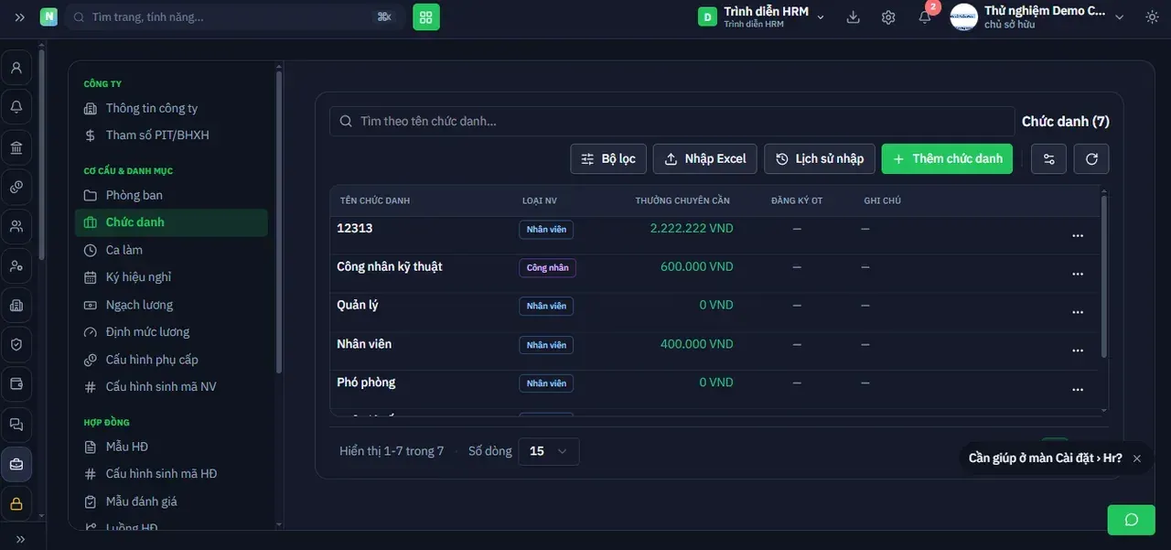1171x550 pixels.
Task: Expand the user account menu chevron
Action: (x=1120, y=17)
